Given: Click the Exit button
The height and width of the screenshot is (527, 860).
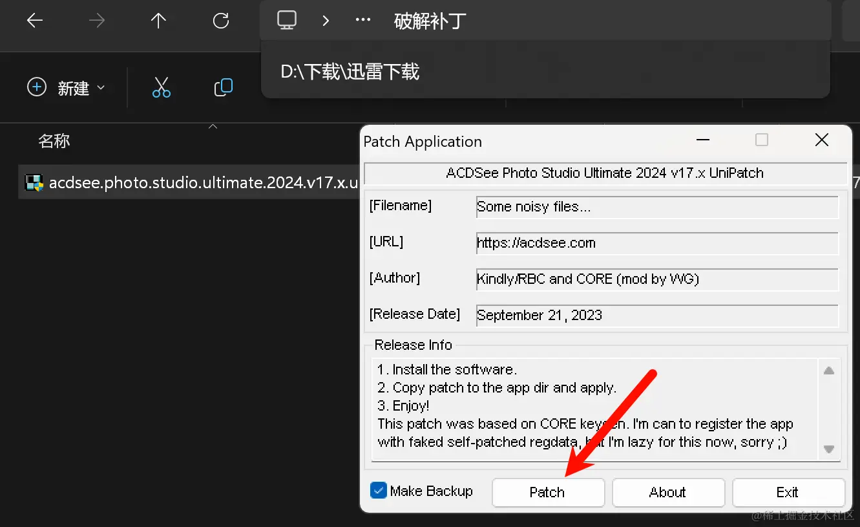Looking at the screenshot, I should coord(788,492).
